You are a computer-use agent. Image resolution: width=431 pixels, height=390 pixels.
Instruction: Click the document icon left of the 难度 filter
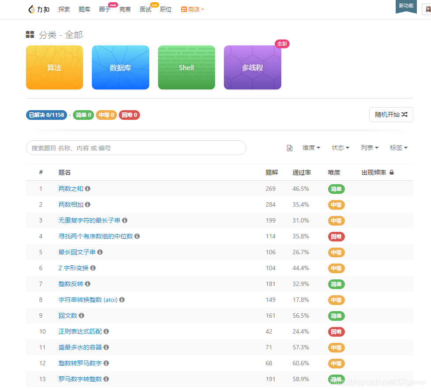(x=290, y=147)
